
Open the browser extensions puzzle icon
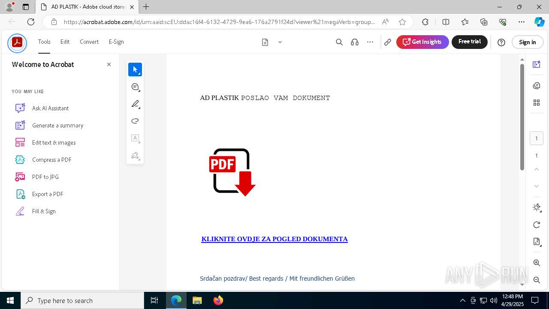[425, 22]
